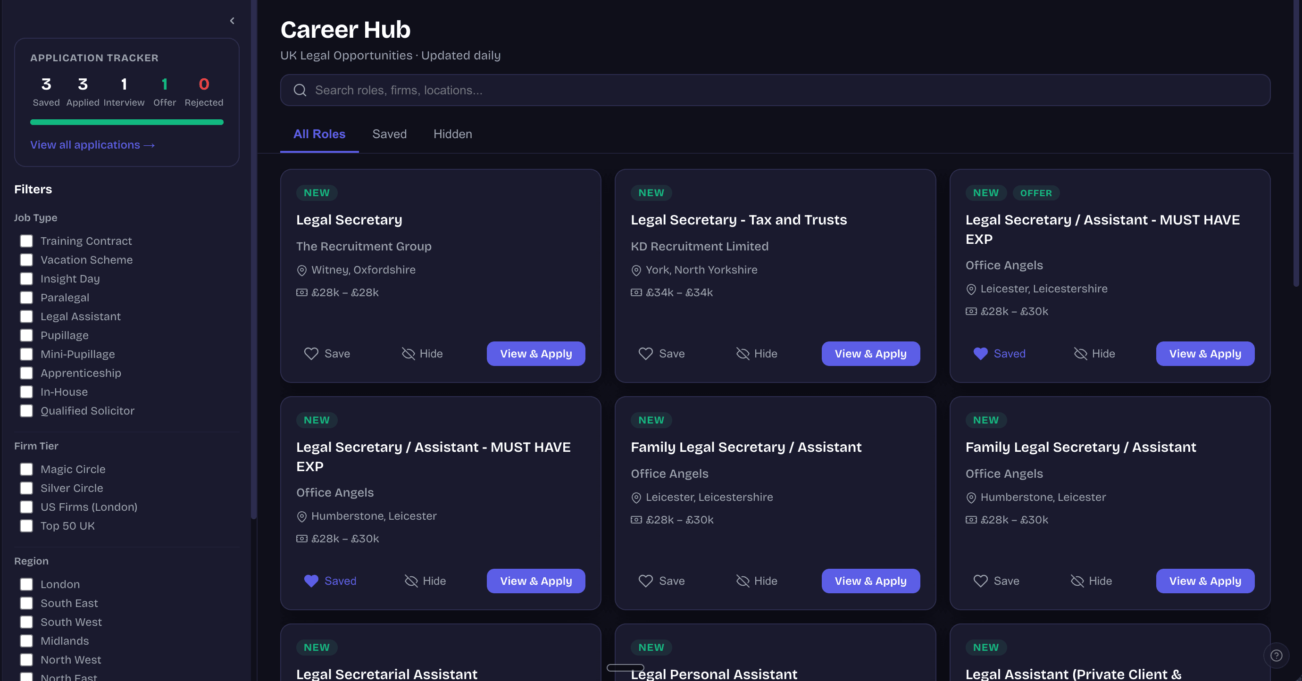Open the Saved tab
1302x681 pixels.
coord(389,134)
